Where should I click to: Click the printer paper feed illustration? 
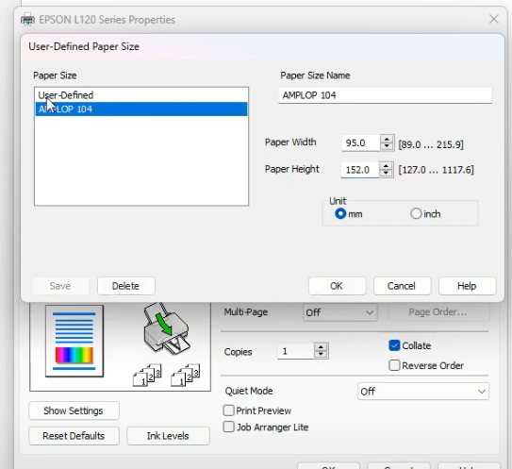167,328
